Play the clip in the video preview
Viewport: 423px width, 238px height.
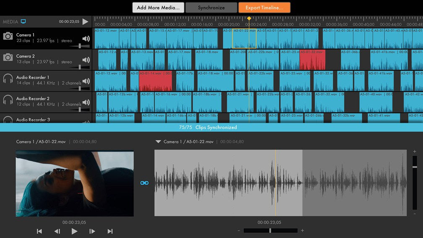[74, 231]
